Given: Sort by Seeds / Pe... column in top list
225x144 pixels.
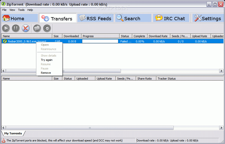Looking at the screenshot, I should pyautogui.click(x=180, y=36).
